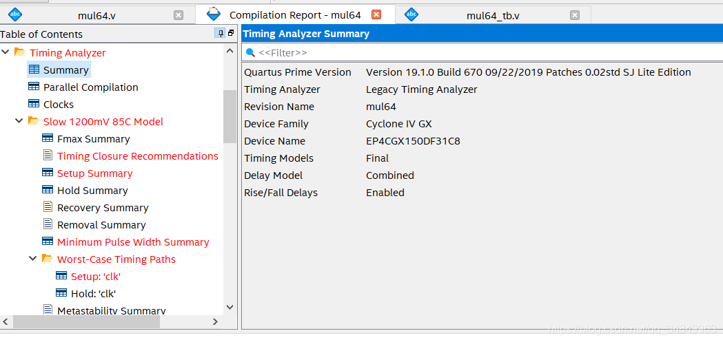Click the Fmax Summary table icon
Screen dimensions: 723x342
click(48, 138)
